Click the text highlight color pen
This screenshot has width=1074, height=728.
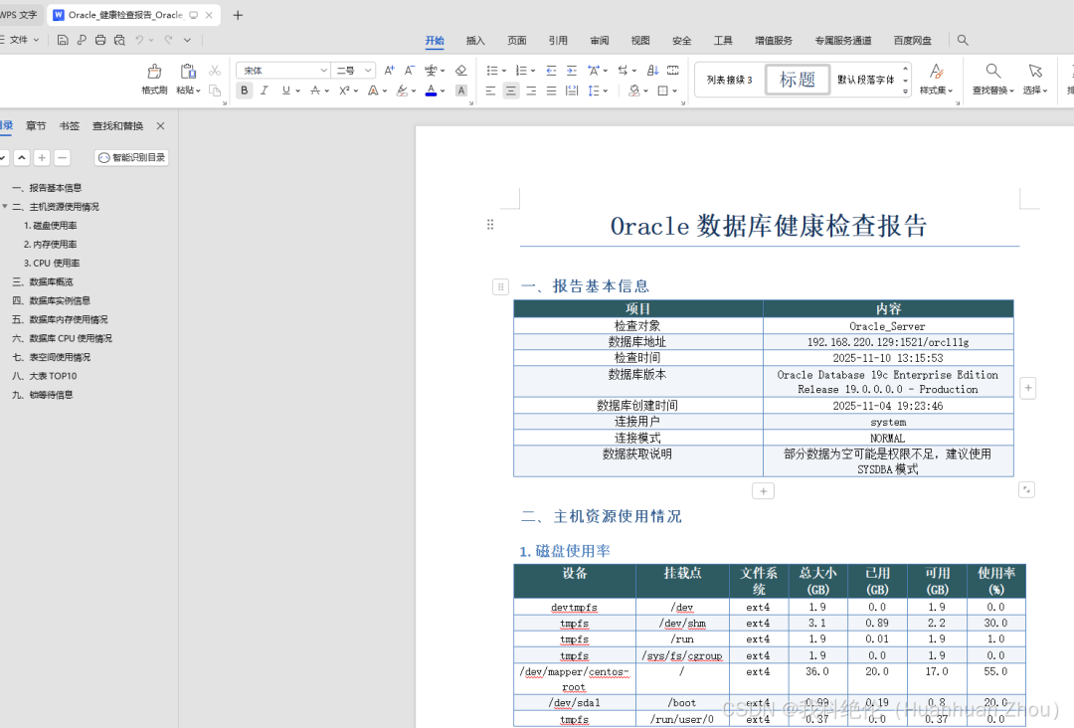tap(402, 91)
